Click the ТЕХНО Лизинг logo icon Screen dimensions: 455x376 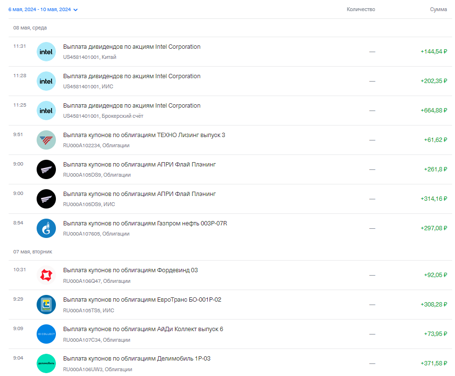(46, 140)
